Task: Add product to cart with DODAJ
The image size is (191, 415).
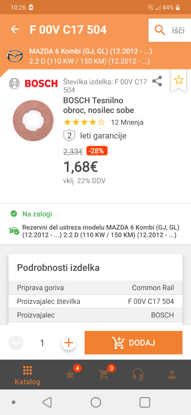Action: tap(133, 343)
